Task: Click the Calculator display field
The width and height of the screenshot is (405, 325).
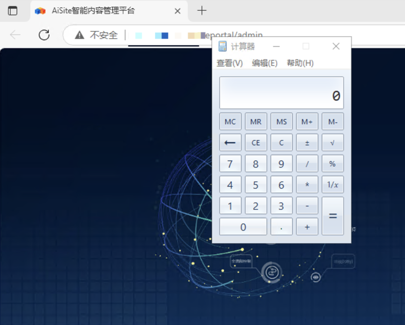Action: 282,93
